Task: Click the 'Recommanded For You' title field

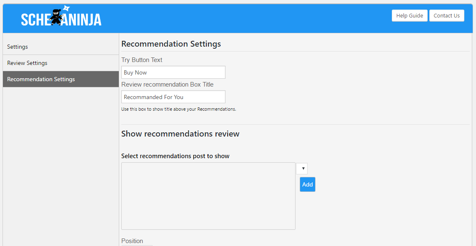Action: point(173,97)
